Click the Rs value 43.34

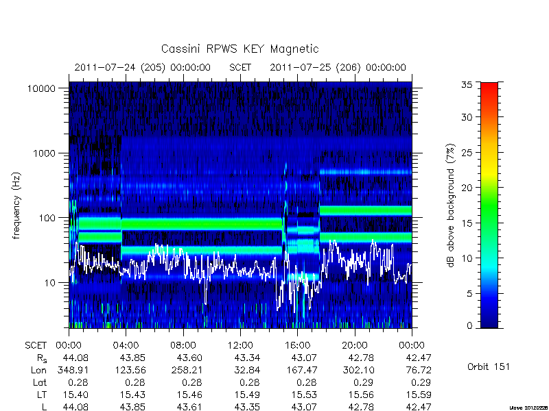[247, 358]
